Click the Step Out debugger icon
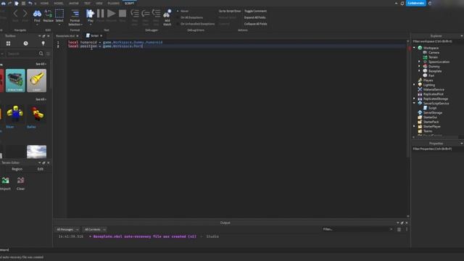Image resolution: width=464 pixels, height=261 pixels. point(157,13)
